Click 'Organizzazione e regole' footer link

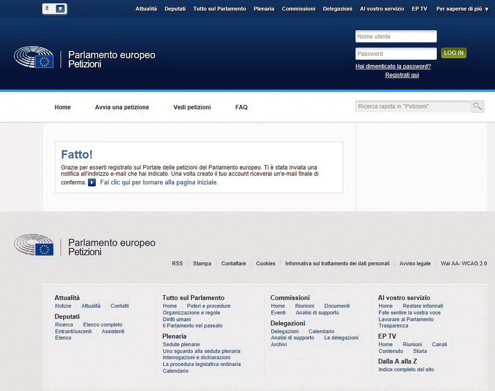coord(192,313)
